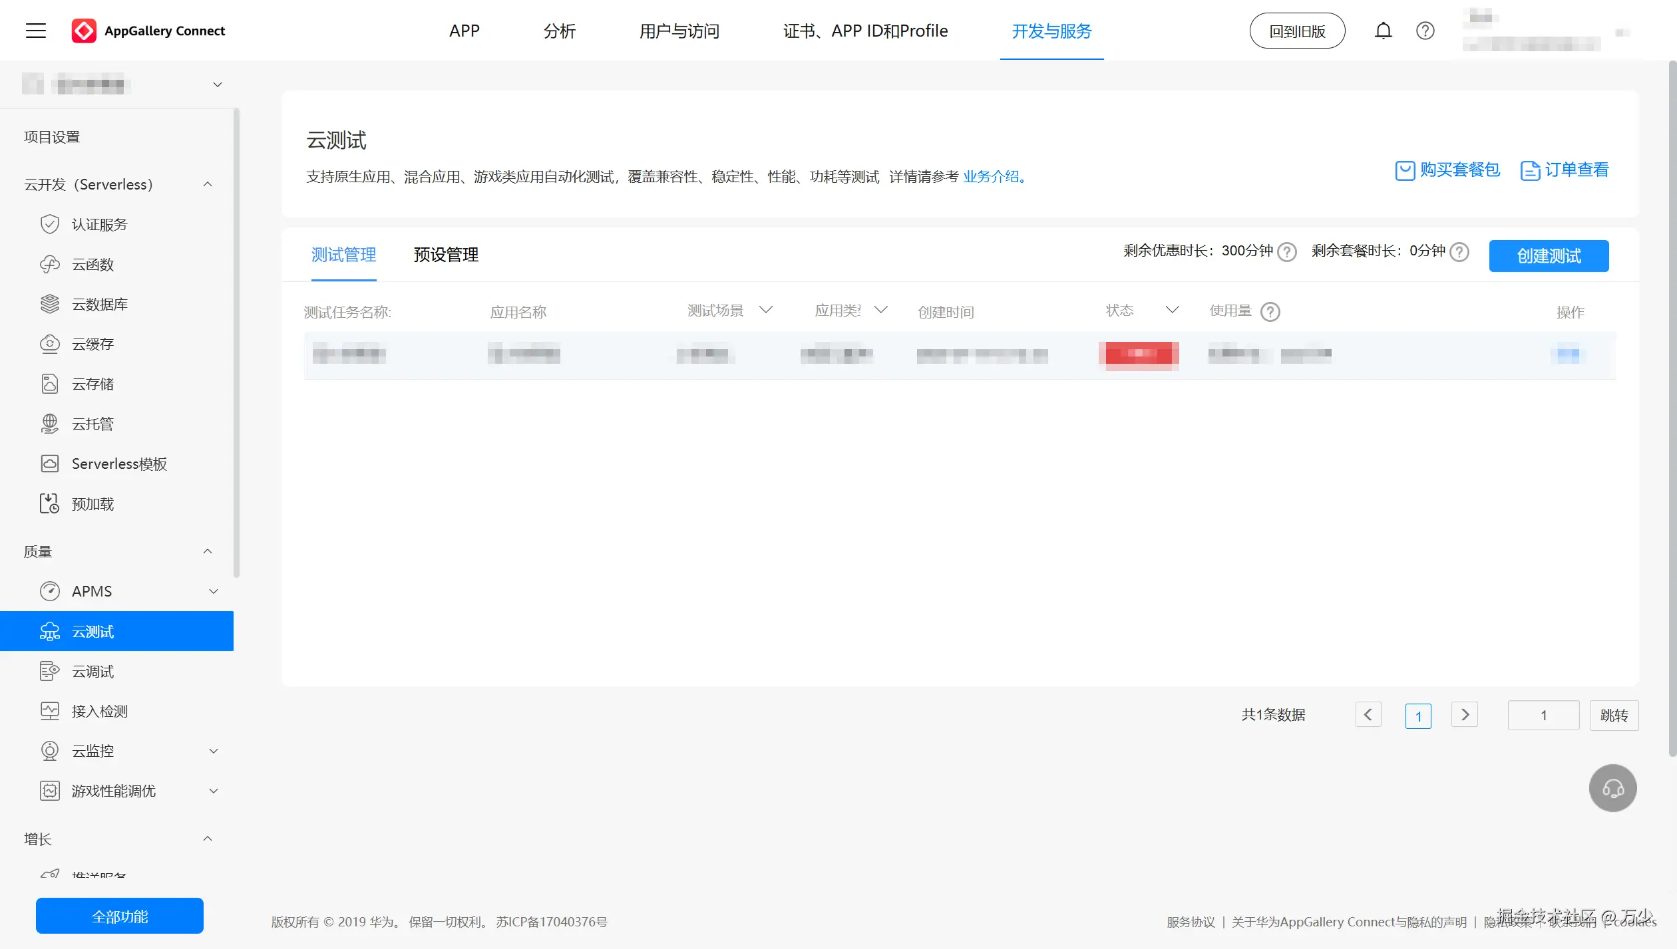Click the page number jump input field
The image size is (1677, 949).
pyautogui.click(x=1543, y=716)
